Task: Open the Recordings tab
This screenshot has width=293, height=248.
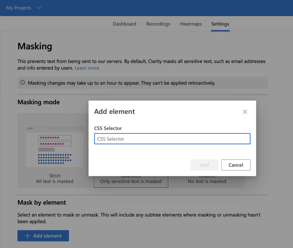Action: (x=158, y=24)
